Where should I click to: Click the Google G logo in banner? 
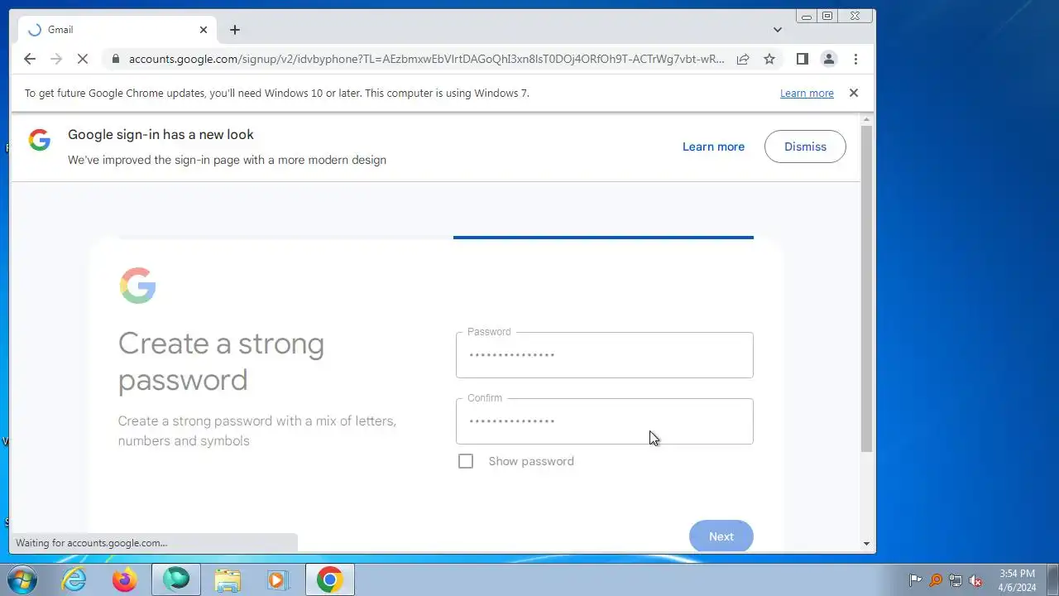click(x=40, y=140)
